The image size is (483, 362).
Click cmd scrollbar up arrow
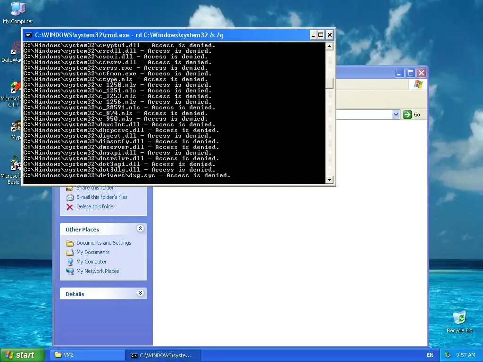pyautogui.click(x=329, y=46)
